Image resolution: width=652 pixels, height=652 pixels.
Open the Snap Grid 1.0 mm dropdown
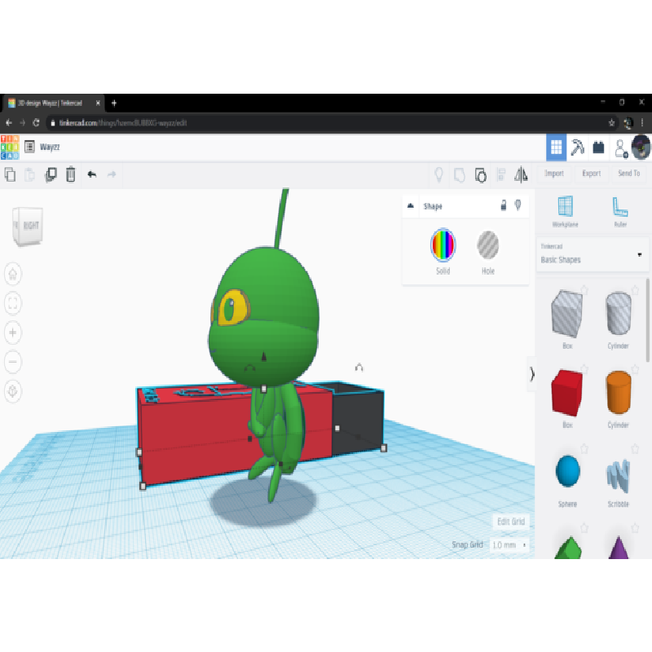point(509,544)
